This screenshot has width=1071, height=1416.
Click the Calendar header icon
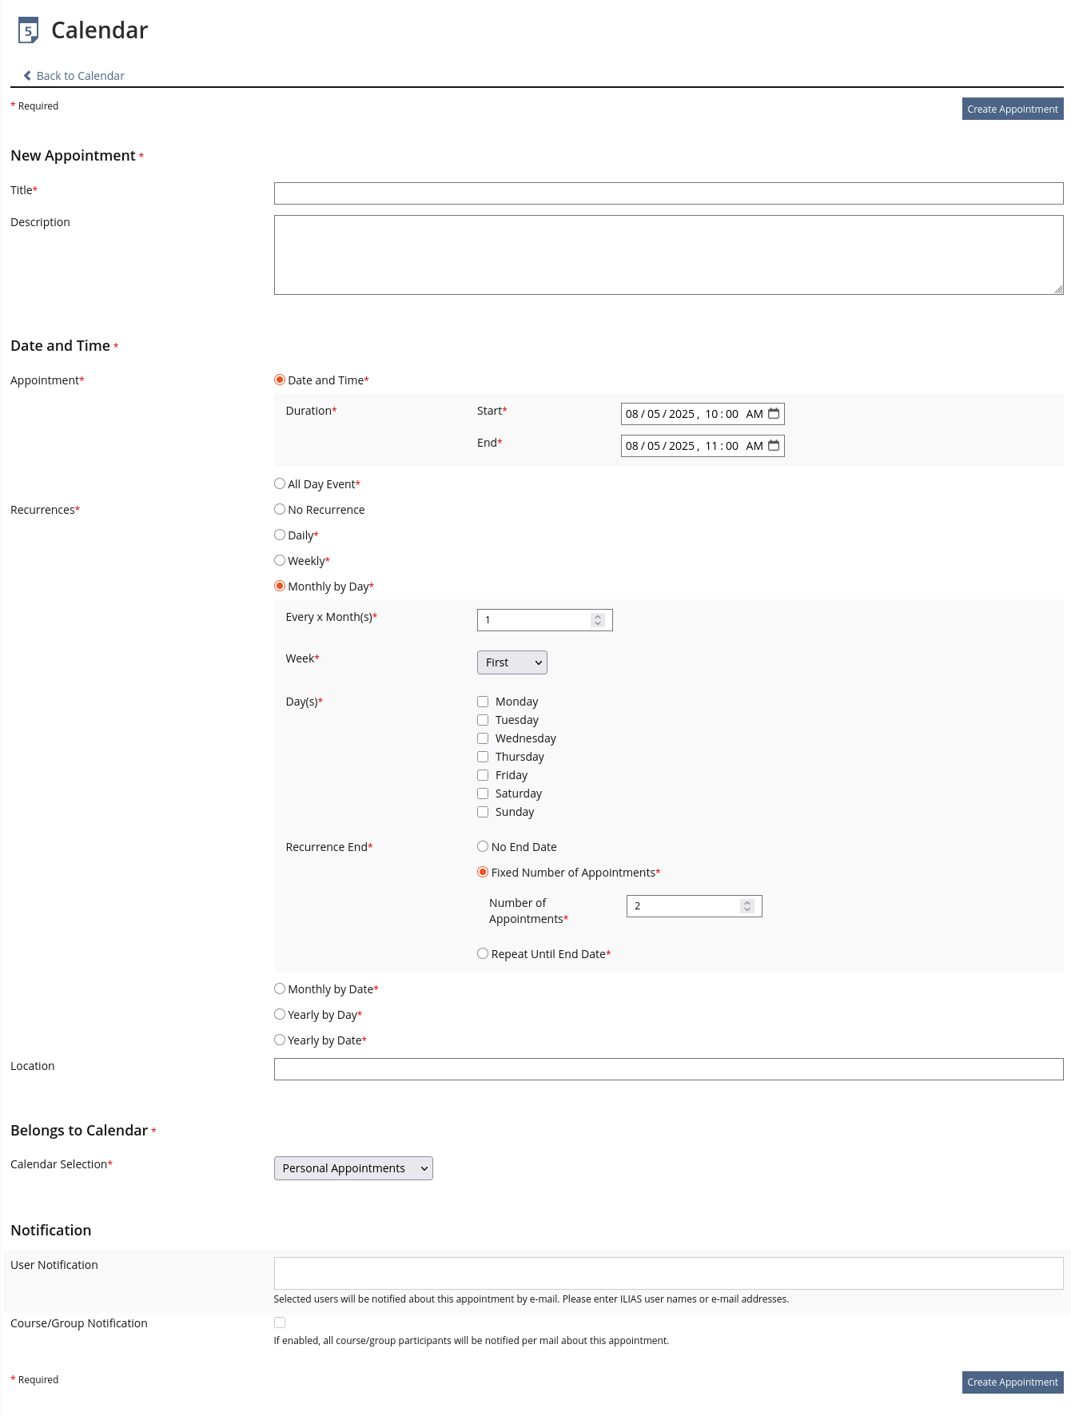click(x=28, y=30)
